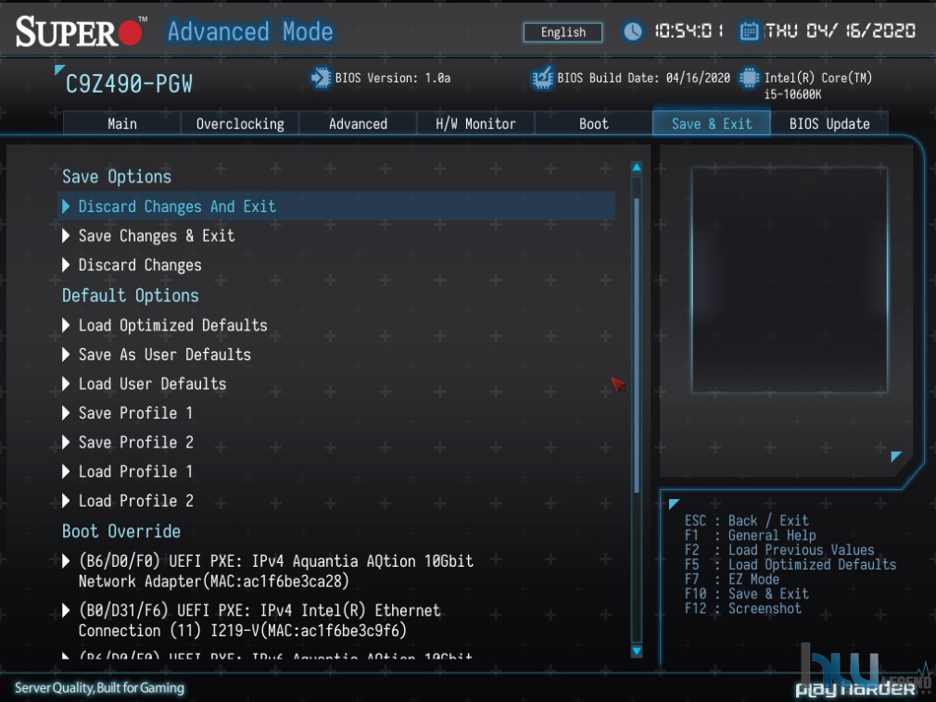Click the ESC : Back / Exit hint
936x702 pixels.
747,520
